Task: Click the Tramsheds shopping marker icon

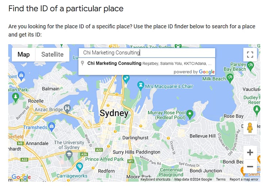Action: 52,127
